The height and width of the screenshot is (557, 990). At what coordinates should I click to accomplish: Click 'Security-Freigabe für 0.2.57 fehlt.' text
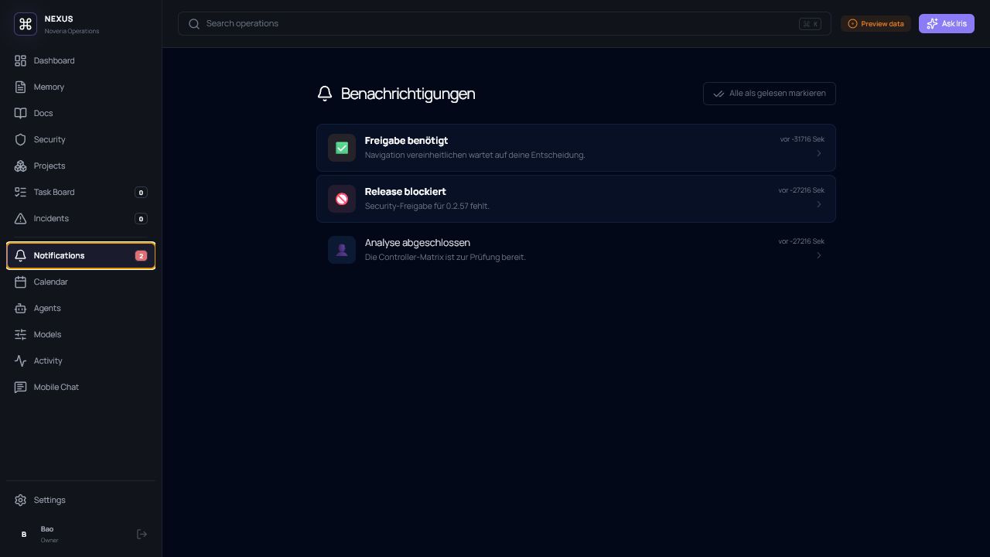point(427,206)
